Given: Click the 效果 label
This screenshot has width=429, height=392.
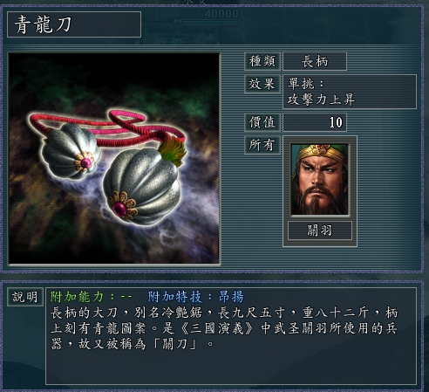Looking at the screenshot, I should click(x=262, y=84).
